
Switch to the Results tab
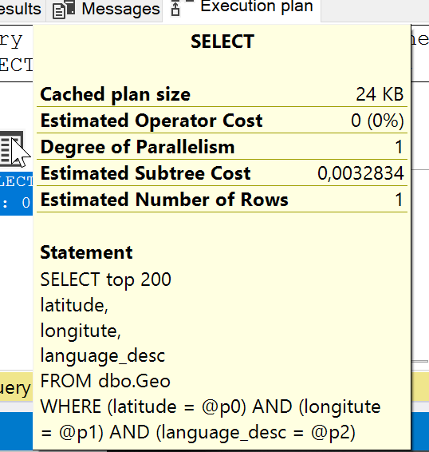(x=22, y=10)
